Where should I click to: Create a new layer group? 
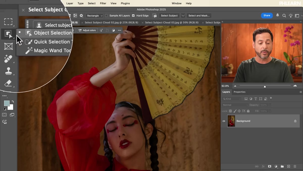pyautogui.click(x=282, y=166)
